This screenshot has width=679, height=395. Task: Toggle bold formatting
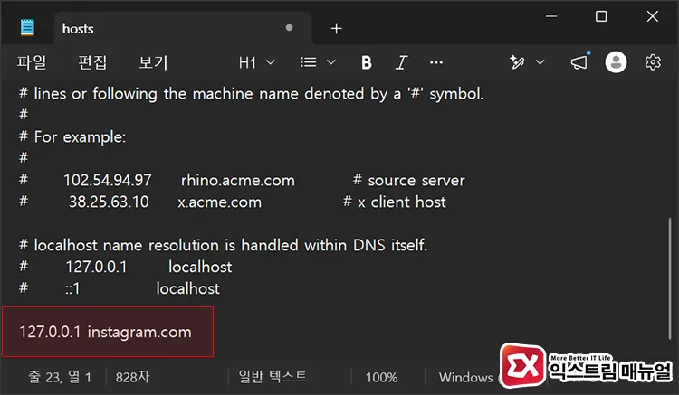[367, 62]
